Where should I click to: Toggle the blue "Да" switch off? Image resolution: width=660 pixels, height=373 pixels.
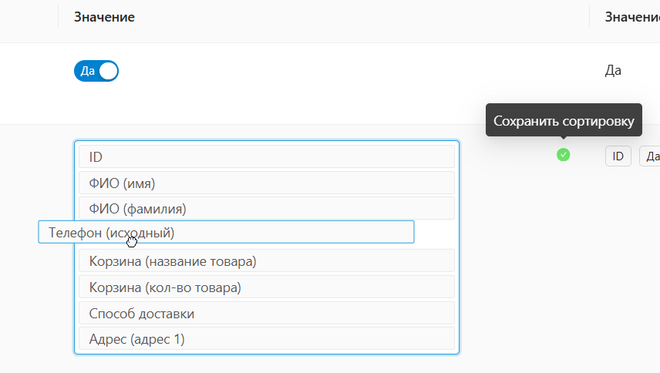[96, 71]
